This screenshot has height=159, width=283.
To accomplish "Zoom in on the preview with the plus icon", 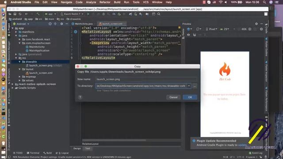I will coord(250,29).
